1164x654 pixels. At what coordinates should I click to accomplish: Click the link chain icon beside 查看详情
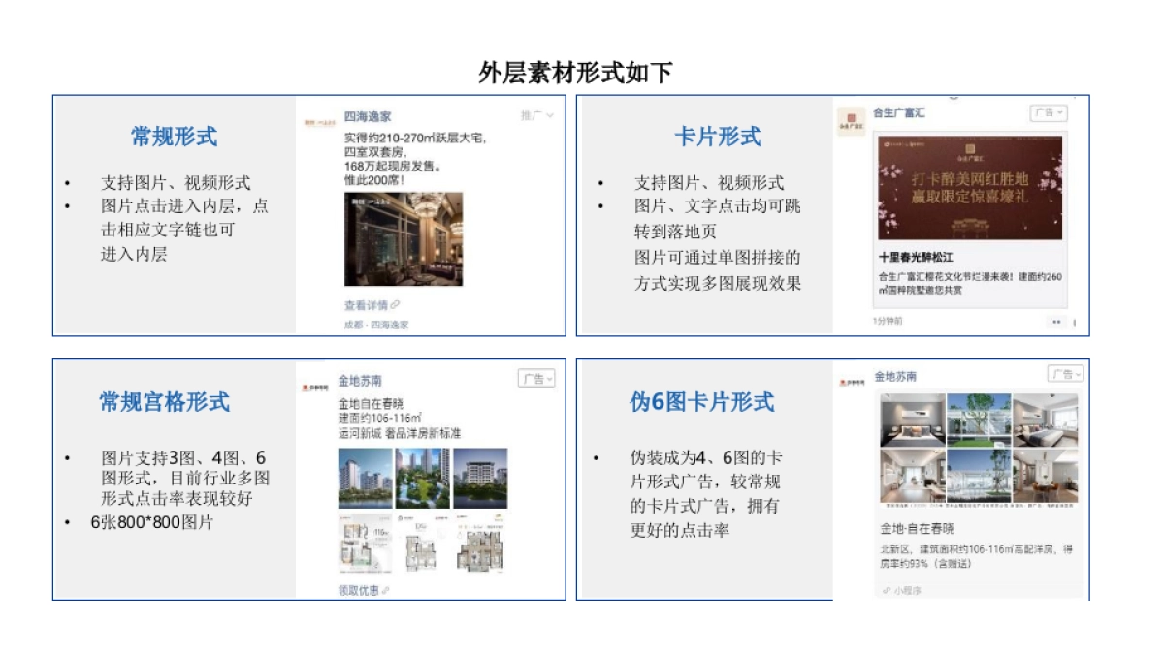397,302
